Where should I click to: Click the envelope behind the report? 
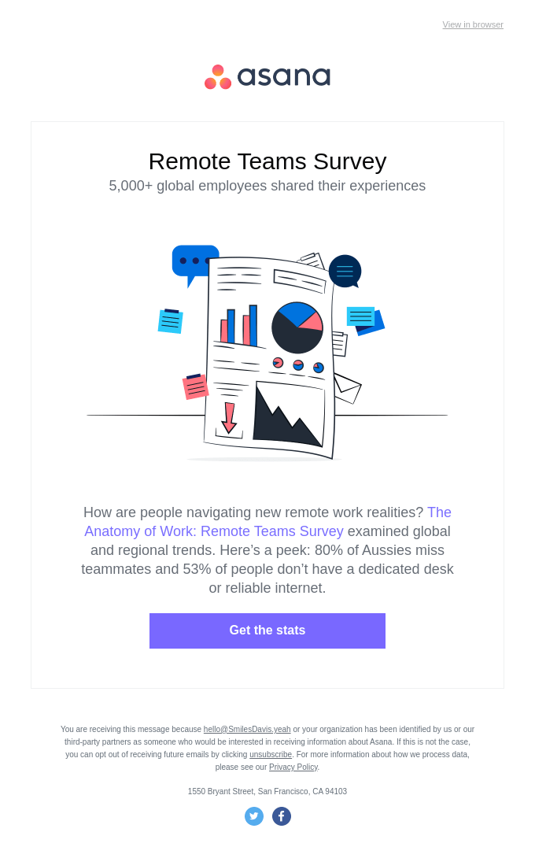[x=348, y=388]
